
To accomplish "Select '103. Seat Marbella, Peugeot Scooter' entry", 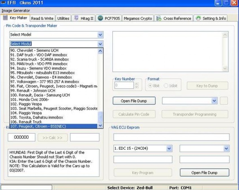I will click(x=53, y=109).
